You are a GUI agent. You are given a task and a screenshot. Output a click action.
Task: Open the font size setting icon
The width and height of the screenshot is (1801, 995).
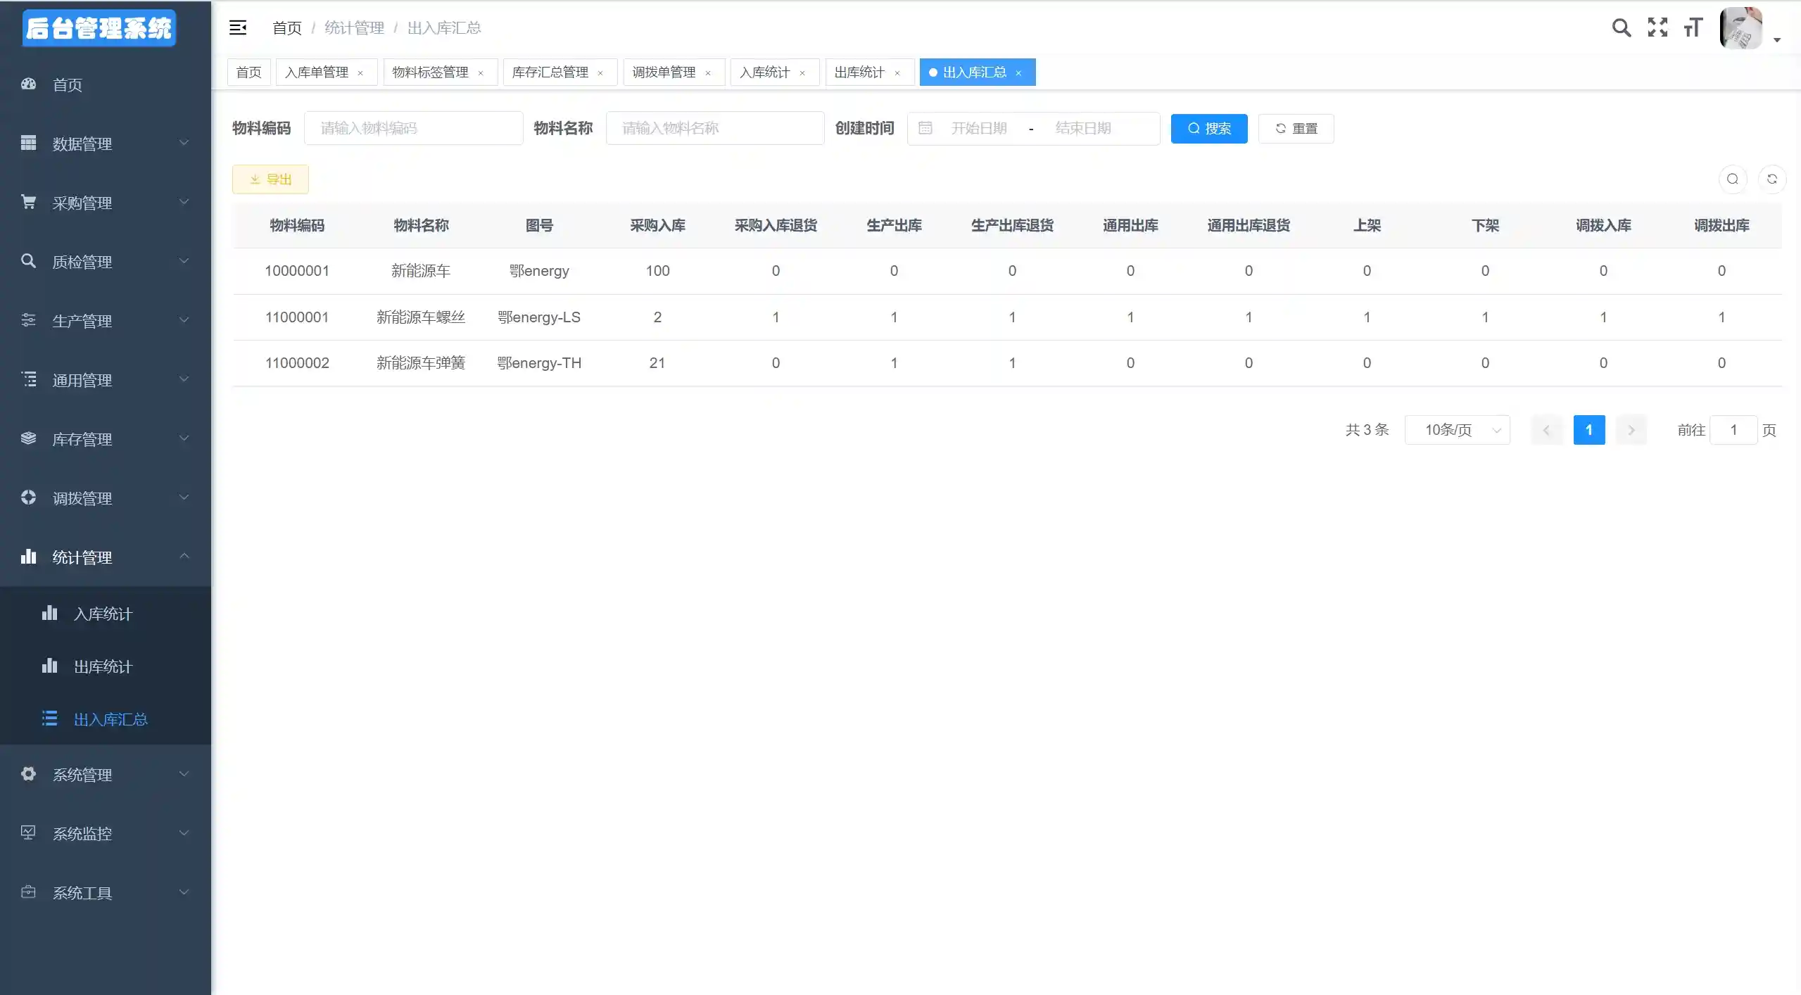[1693, 27]
